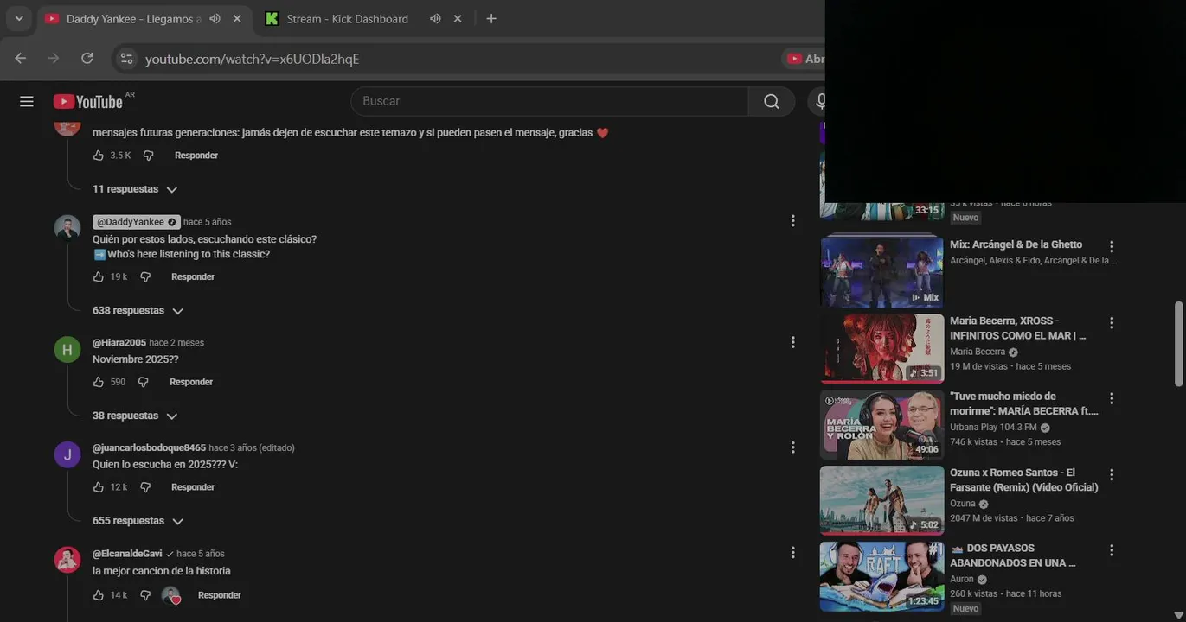Dislike the 'Quien lo escucha en 2025' comment
The image size is (1186, 622).
click(145, 487)
